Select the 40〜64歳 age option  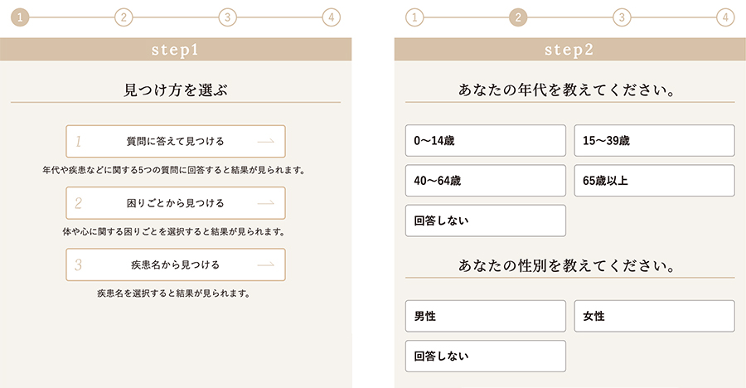point(486,181)
